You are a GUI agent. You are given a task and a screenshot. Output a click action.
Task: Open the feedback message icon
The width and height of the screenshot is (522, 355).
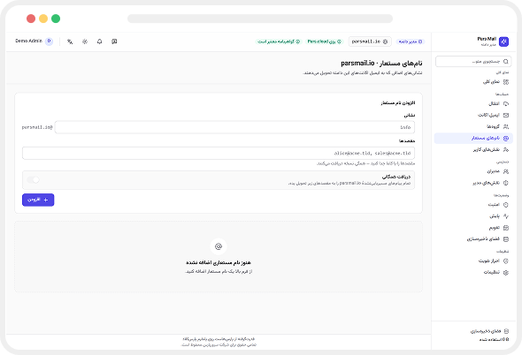click(x=114, y=42)
